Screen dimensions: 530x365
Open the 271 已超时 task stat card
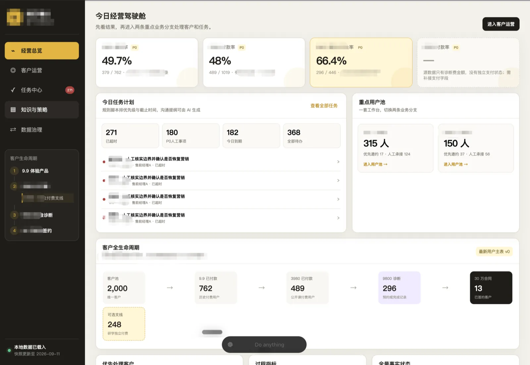(130, 136)
